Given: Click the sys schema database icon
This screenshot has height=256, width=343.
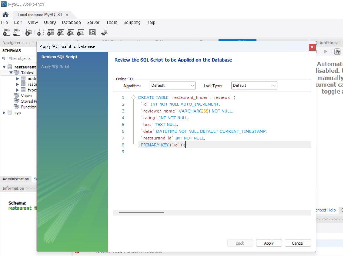Looking at the screenshot, I should [10, 113].
